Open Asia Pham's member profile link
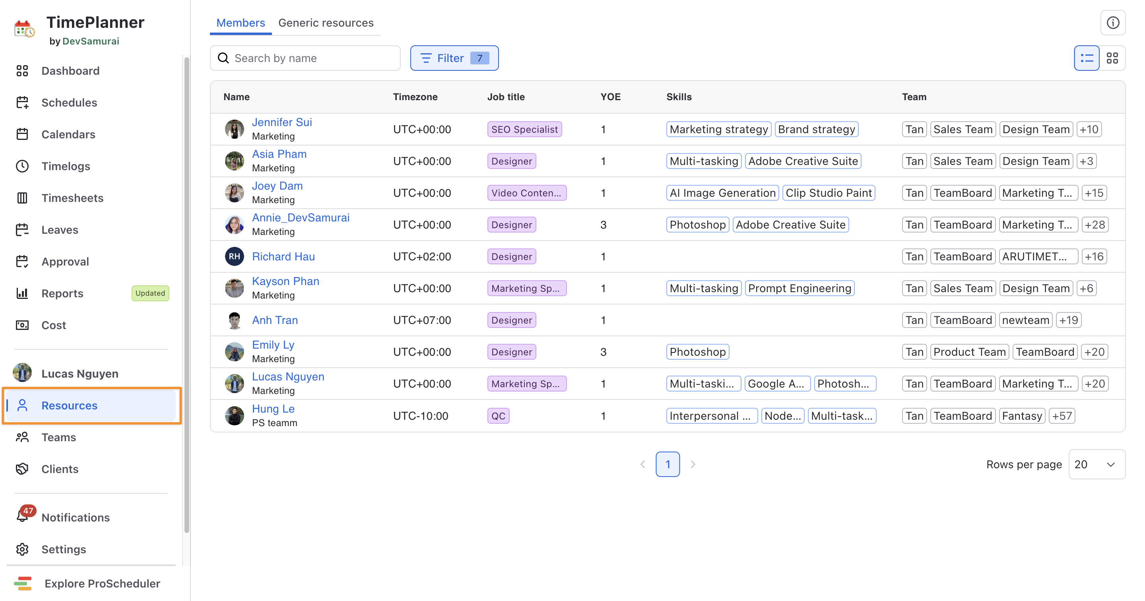 (279, 154)
